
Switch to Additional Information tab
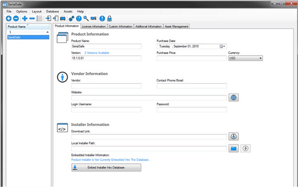[148, 27]
